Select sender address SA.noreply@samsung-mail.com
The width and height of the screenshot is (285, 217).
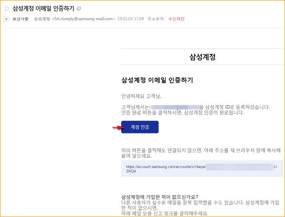click(83, 19)
